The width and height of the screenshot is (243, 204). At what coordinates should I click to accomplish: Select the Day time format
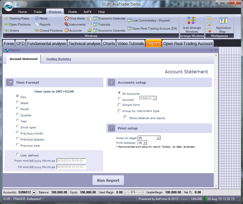pyautogui.click(x=17, y=96)
